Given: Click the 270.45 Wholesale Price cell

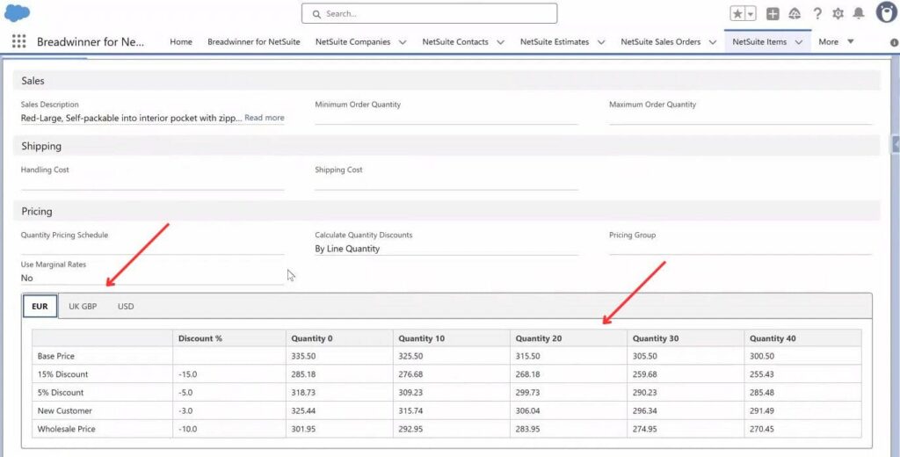Looking at the screenshot, I should pyautogui.click(x=802, y=429).
